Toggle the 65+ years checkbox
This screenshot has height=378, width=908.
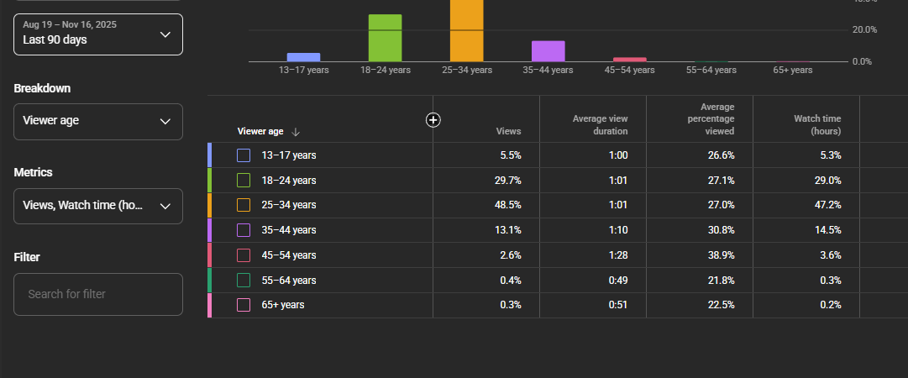click(244, 305)
